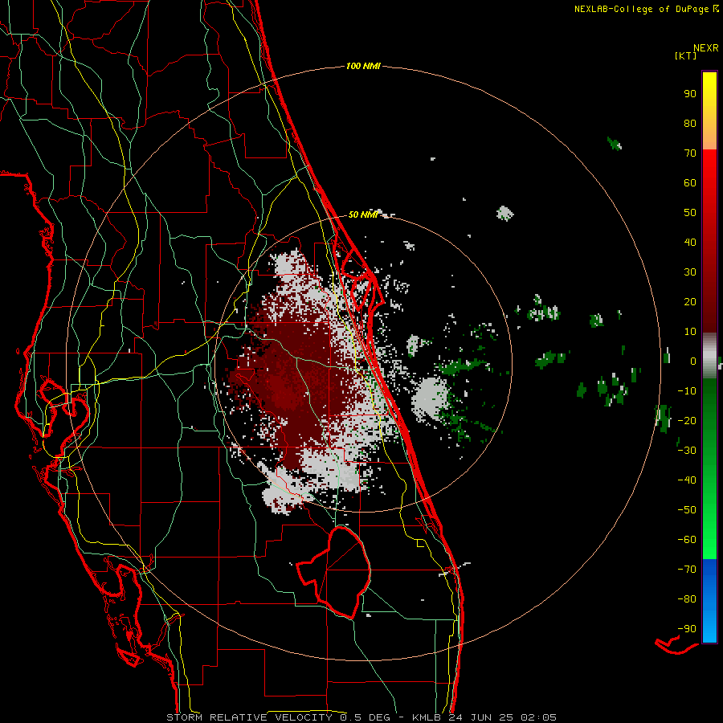Click the -90 value on the velocity scale
Viewport: 723px width, 723px height.
[x=687, y=629]
